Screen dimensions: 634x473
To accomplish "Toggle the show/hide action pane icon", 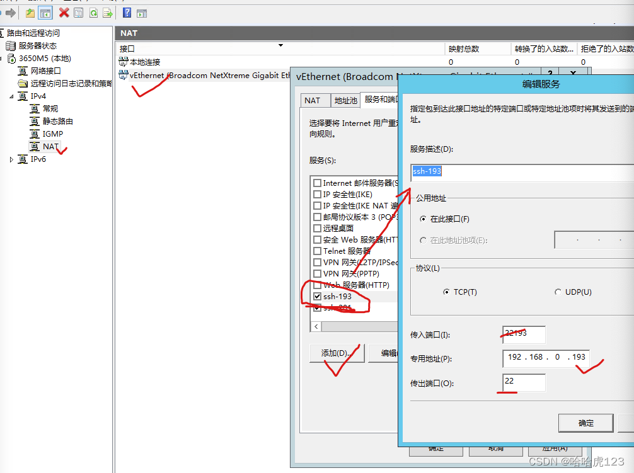I will pos(142,13).
